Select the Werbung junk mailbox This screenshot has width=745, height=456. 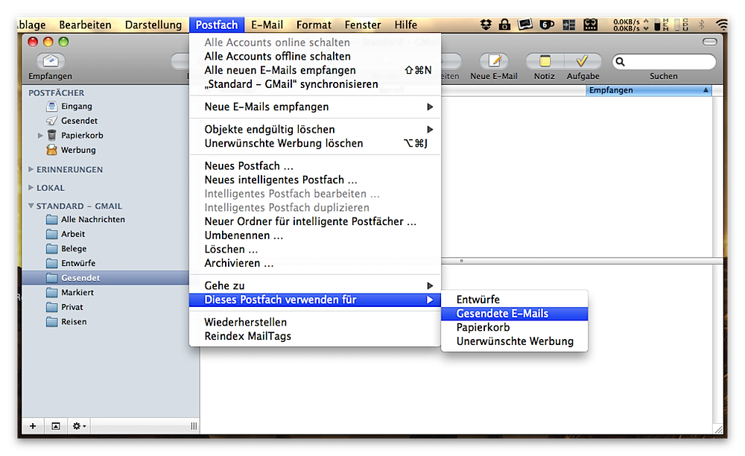77,150
